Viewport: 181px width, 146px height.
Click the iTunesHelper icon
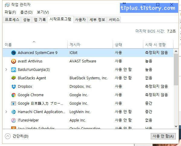[x=14, y=120]
